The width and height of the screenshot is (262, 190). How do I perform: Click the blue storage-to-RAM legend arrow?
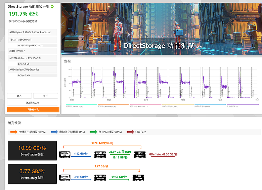[54, 132]
